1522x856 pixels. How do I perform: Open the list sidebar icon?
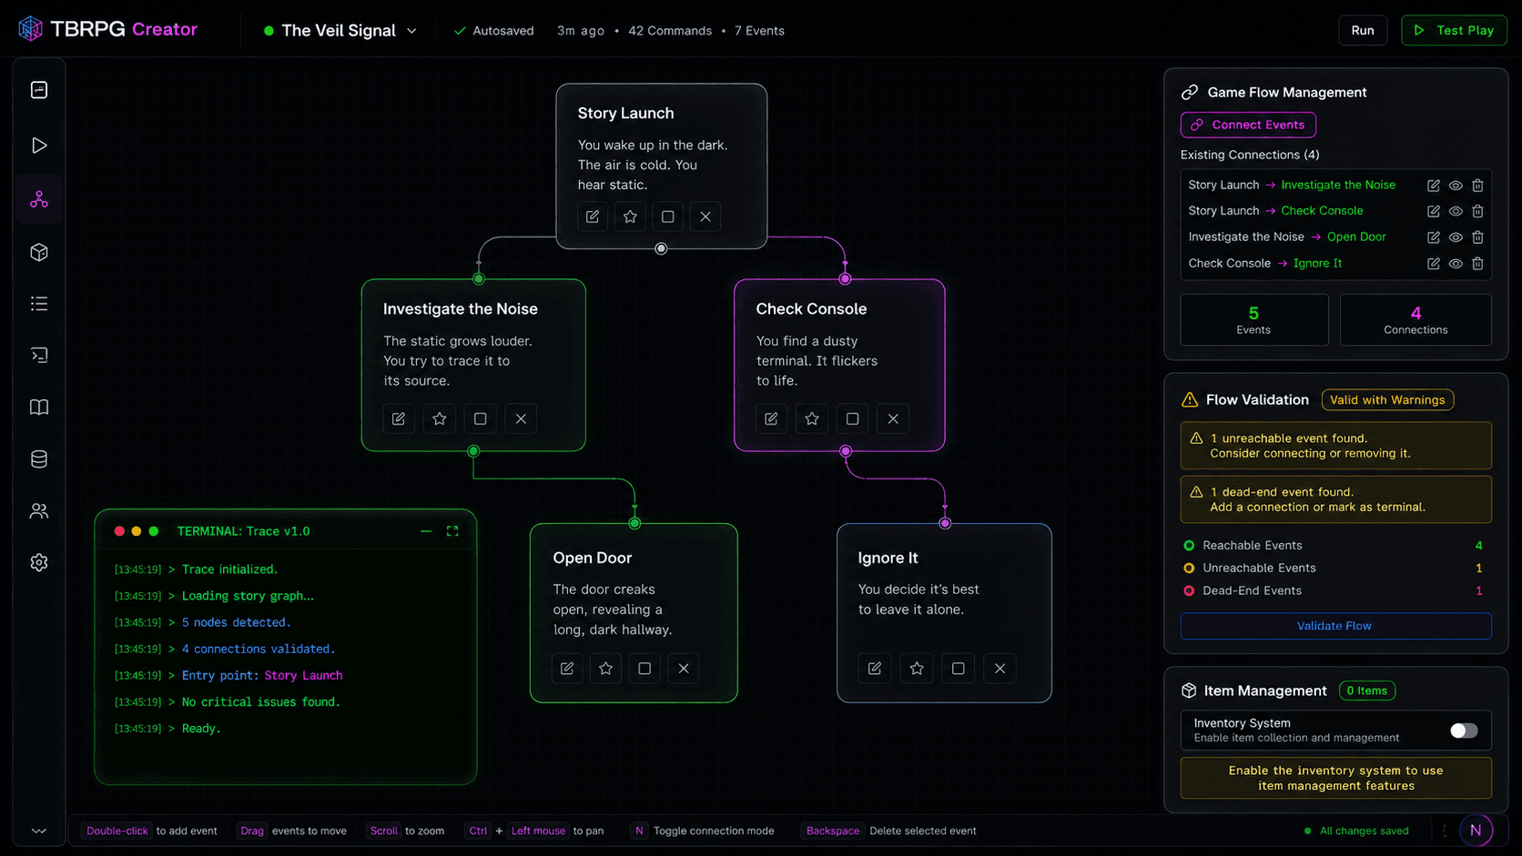39,304
